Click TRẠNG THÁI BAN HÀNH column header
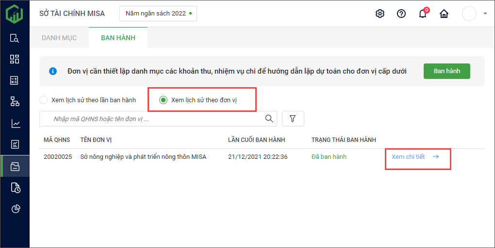 pos(344,140)
